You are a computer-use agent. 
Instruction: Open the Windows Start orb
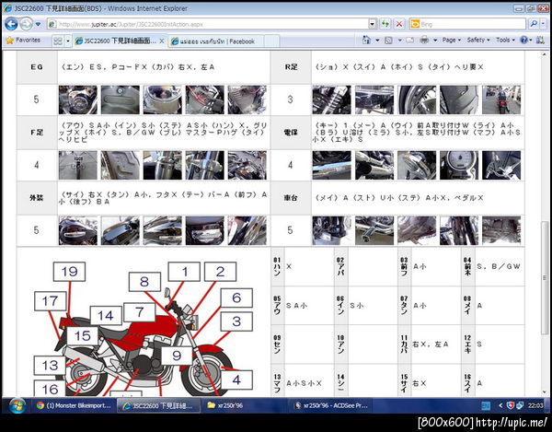[17, 406]
